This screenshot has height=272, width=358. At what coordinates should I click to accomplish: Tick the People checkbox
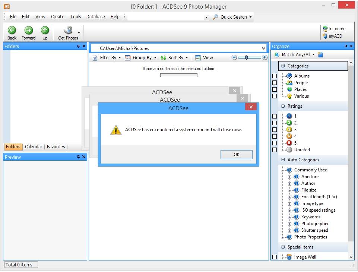pyautogui.click(x=275, y=83)
